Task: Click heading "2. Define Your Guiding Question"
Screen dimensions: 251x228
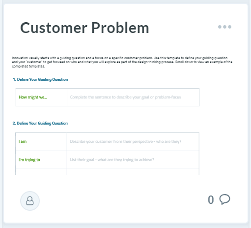Action: click(40, 123)
